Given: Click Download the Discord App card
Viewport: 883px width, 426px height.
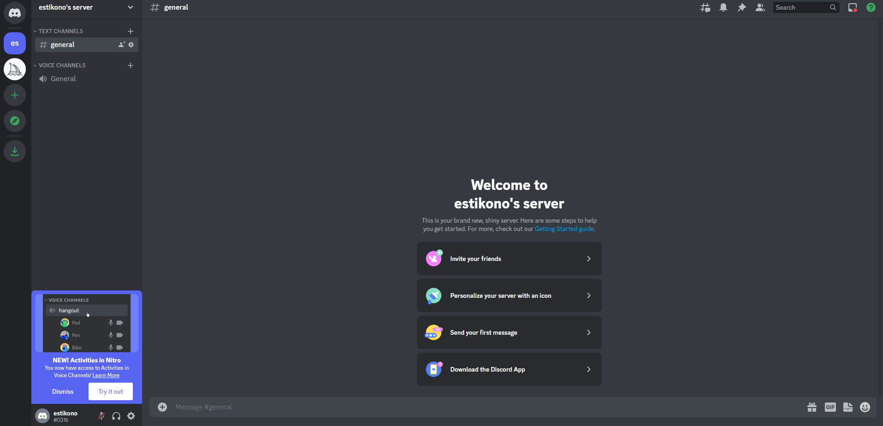Looking at the screenshot, I should 509,369.
